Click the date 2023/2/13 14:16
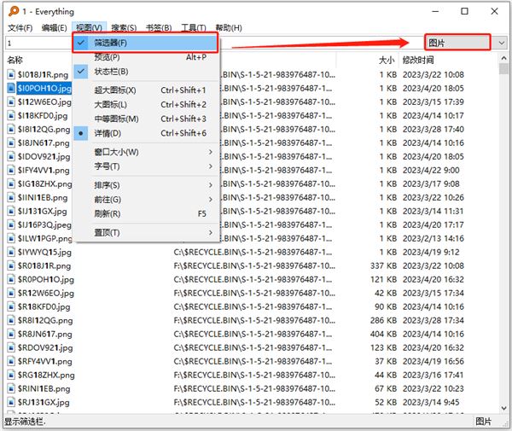 [433, 238]
